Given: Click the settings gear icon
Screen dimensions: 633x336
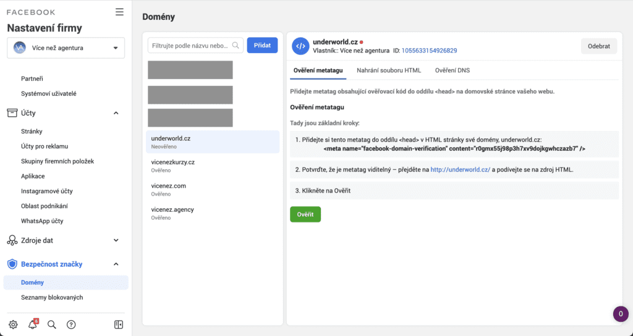Looking at the screenshot, I should [13, 324].
